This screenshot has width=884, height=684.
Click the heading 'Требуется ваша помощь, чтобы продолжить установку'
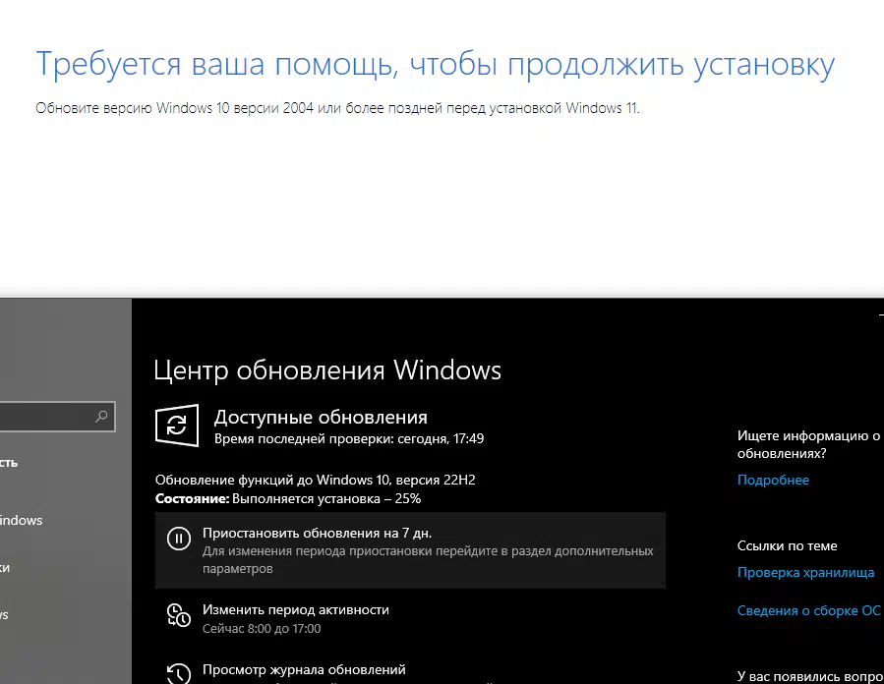tap(435, 64)
